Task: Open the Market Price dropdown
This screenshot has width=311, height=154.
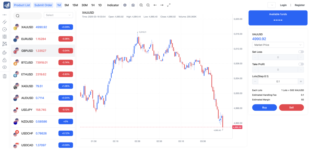Action: point(278,45)
